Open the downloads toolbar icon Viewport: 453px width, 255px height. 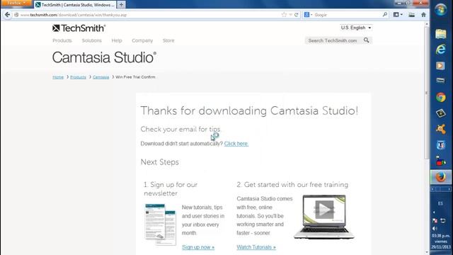(x=411, y=14)
